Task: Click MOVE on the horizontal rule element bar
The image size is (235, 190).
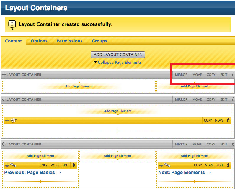Action: click(219, 120)
